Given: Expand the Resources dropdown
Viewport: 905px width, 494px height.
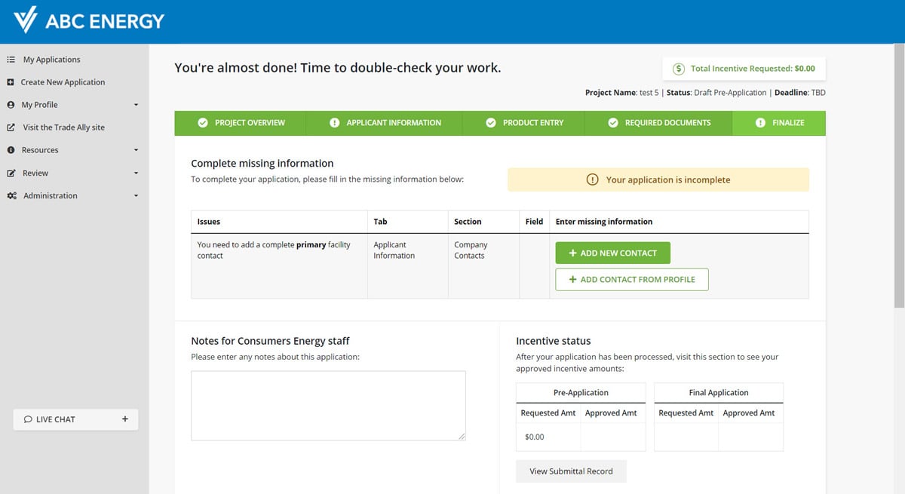Looking at the screenshot, I should tap(136, 149).
